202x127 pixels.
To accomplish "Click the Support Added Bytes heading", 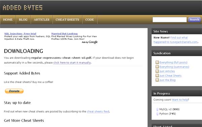I will tap(22, 73).
